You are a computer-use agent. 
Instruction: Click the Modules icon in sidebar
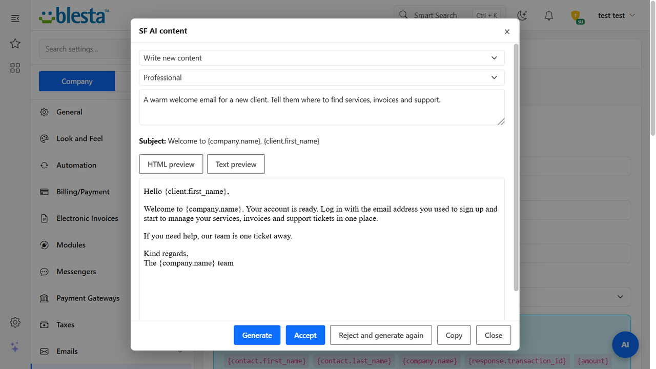45,245
